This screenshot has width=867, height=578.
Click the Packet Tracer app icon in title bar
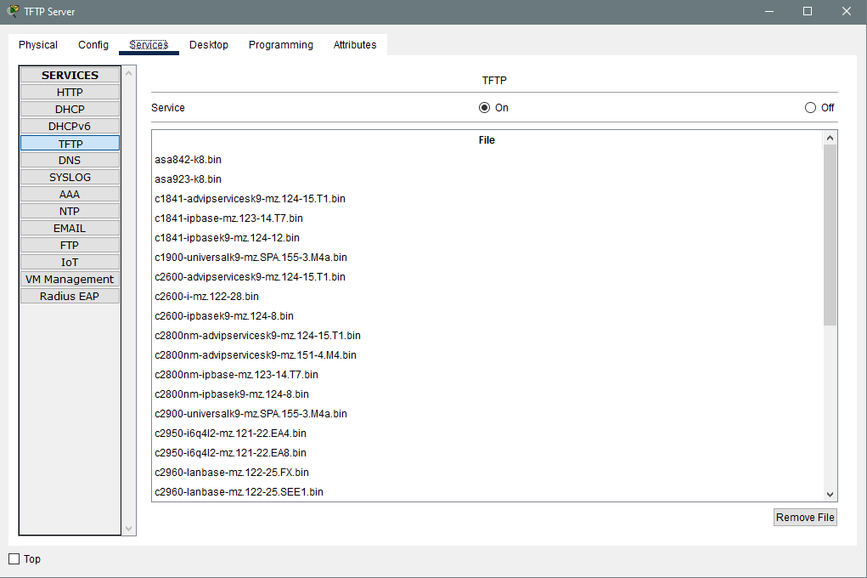[x=13, y=11]
